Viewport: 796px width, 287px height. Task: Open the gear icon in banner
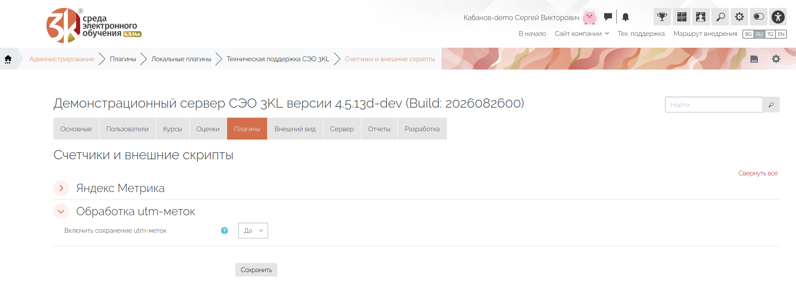click(x=776, y=59)
